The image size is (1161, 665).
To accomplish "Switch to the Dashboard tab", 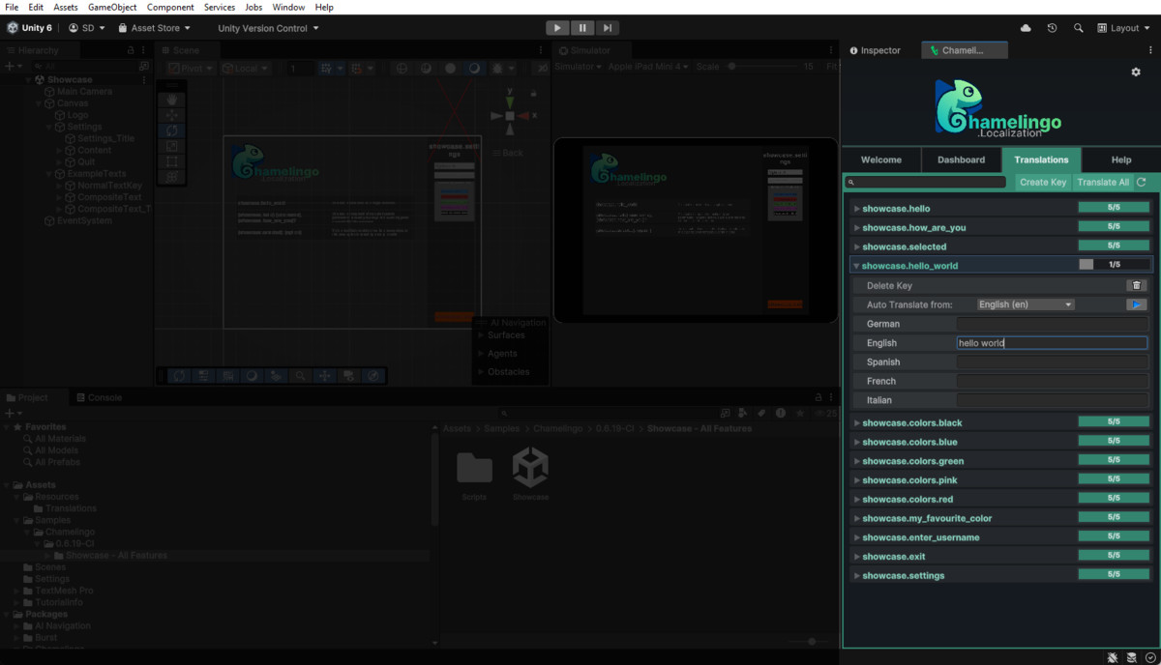I will click(961, 159).
